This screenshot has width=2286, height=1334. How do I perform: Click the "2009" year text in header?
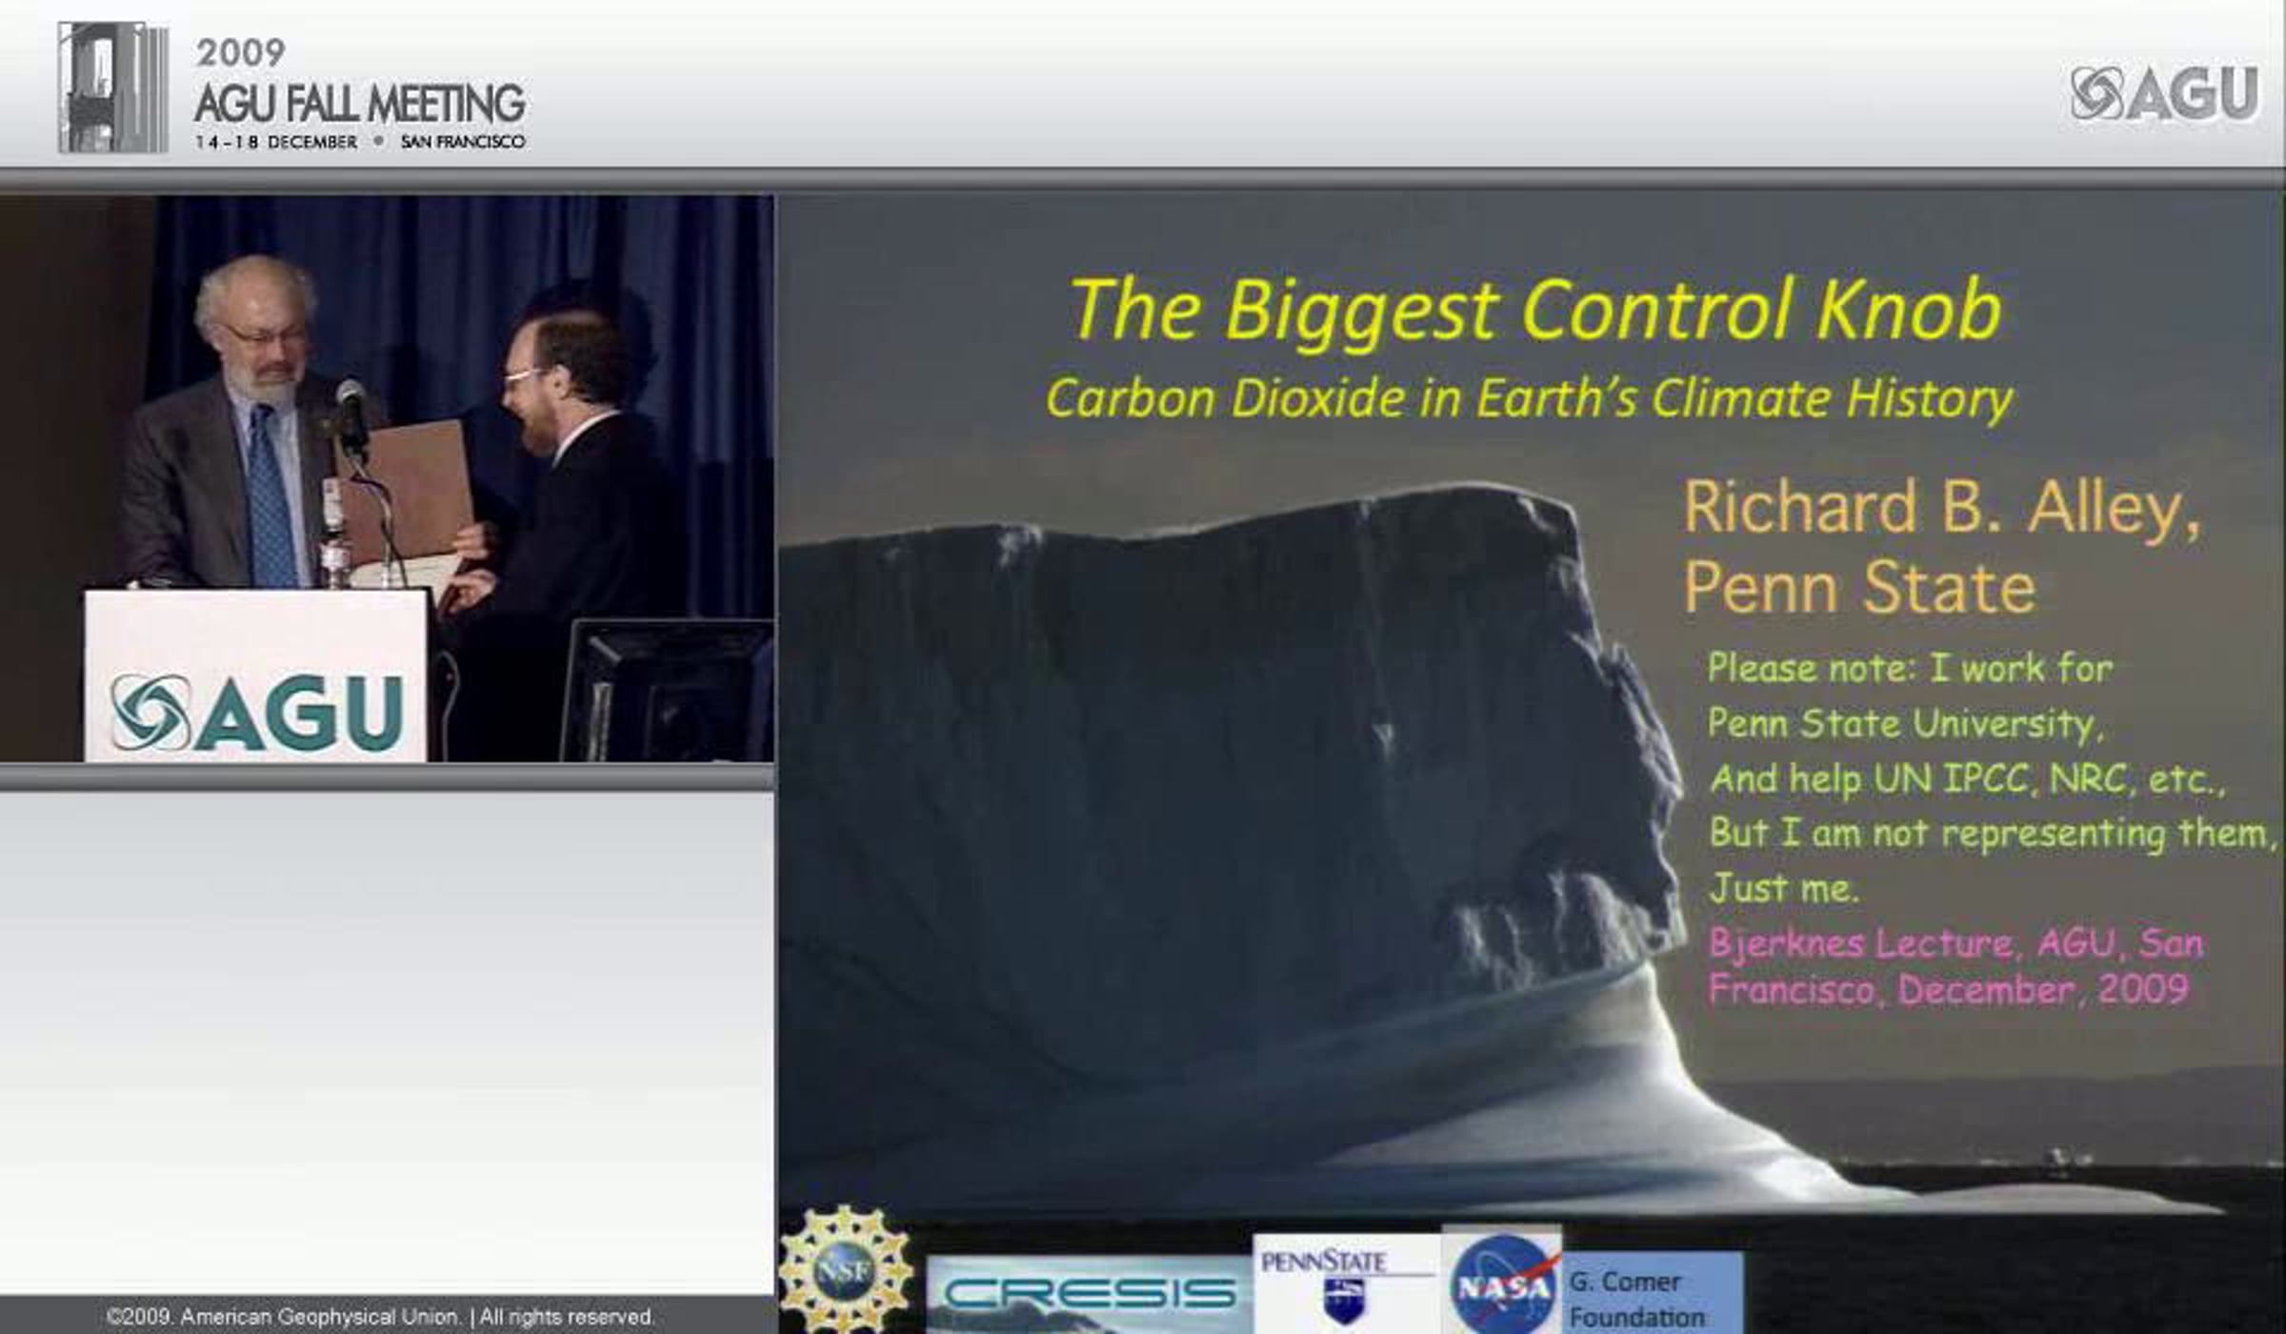[240, 52]
